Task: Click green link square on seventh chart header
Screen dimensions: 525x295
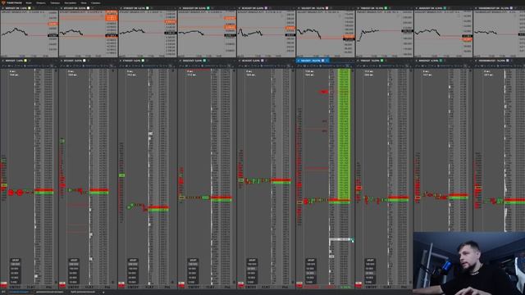Action: [x=386, y=8]
